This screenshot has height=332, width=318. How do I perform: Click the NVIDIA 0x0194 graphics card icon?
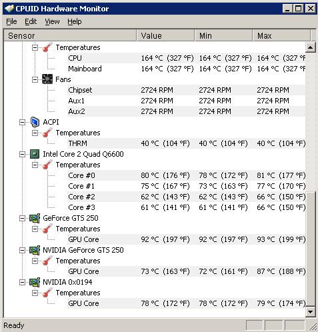(x=35, y=282)
